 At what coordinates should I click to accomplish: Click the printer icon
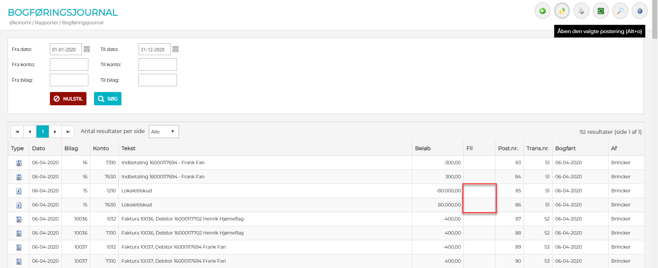[581, 11]
